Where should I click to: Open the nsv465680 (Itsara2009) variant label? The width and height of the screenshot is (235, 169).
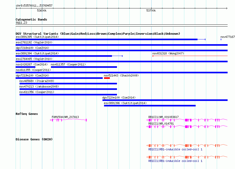tap(37, 81)
